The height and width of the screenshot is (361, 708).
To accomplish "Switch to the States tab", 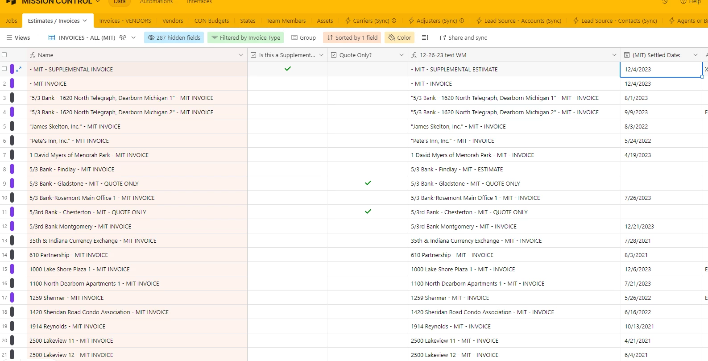I will coord(248,21).
